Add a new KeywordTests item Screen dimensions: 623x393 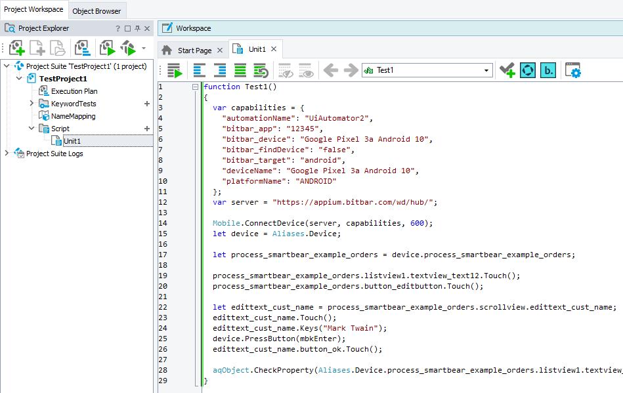[147, 104]
